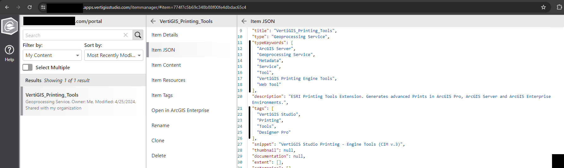This screenshot has width=564, height=168.
Task: Bookmark this page with star icon
Action: click(543, 7)
